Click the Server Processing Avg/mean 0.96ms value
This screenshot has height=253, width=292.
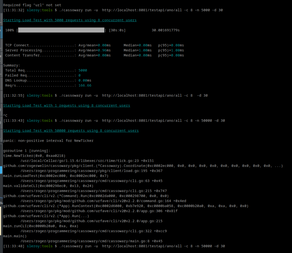[x=104, y=50]
